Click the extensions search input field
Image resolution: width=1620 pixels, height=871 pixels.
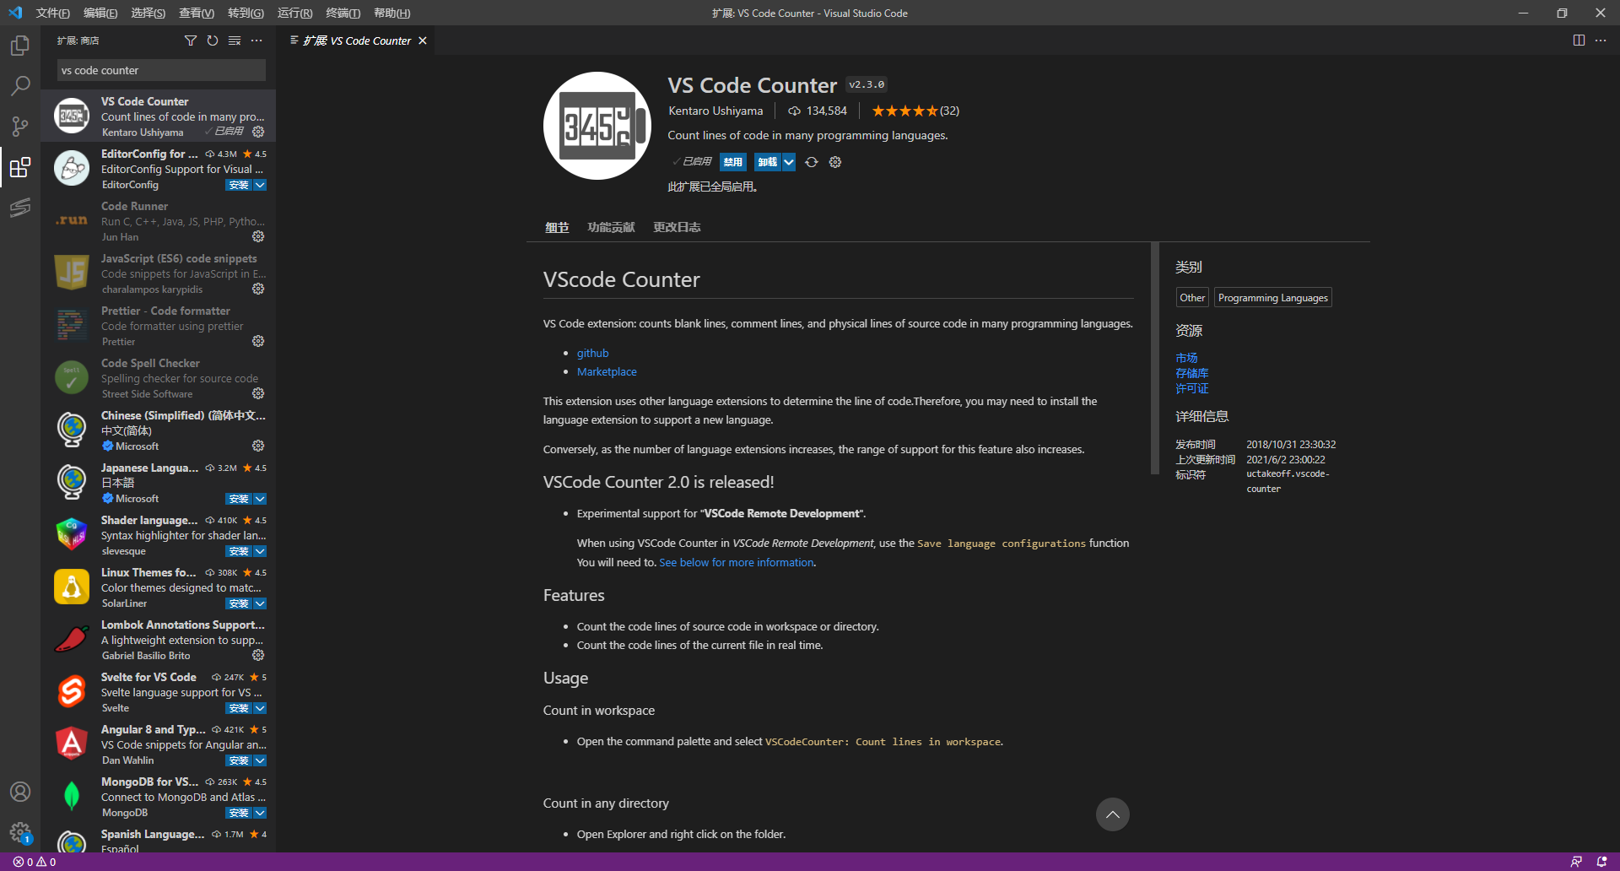(161, 70)
